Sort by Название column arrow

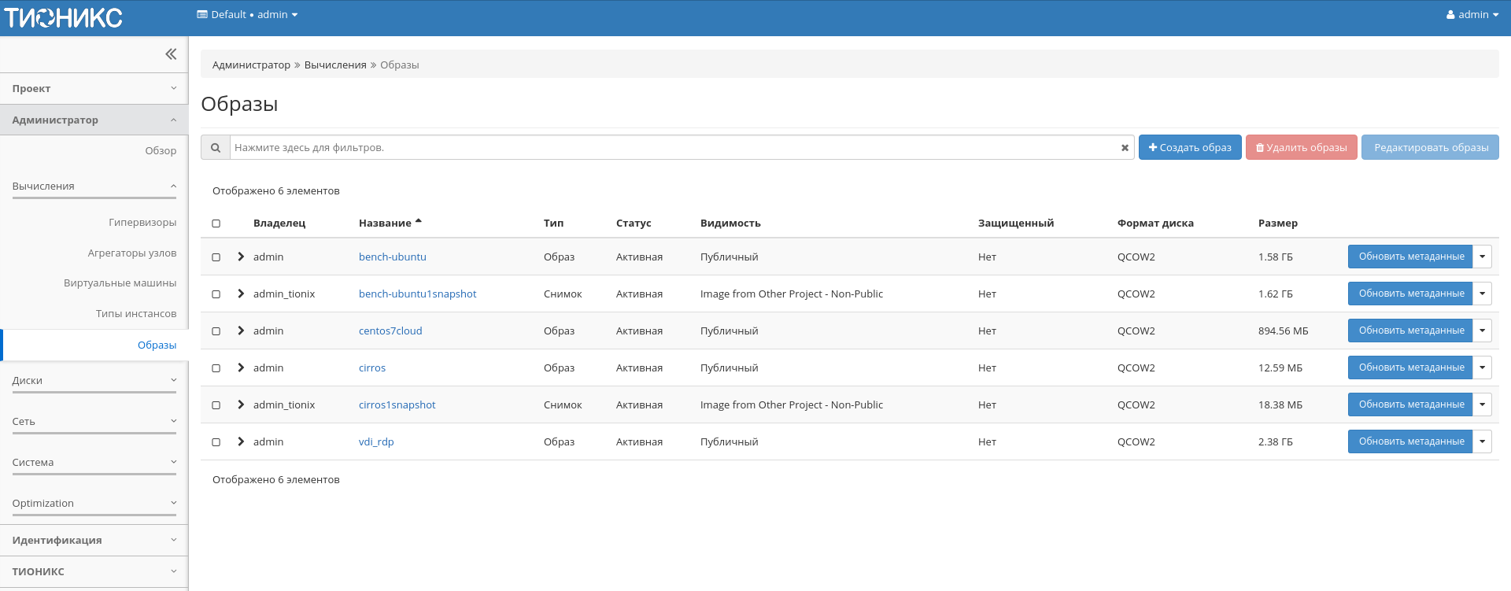(419, 222)
